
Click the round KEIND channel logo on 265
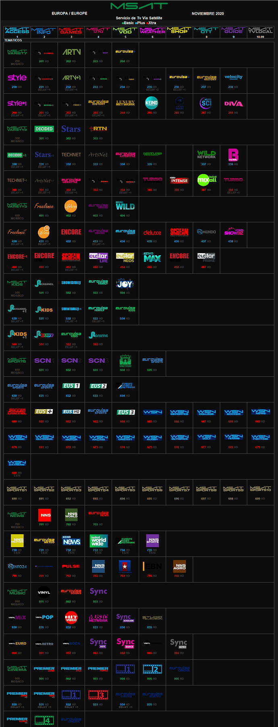coord(151,103)
